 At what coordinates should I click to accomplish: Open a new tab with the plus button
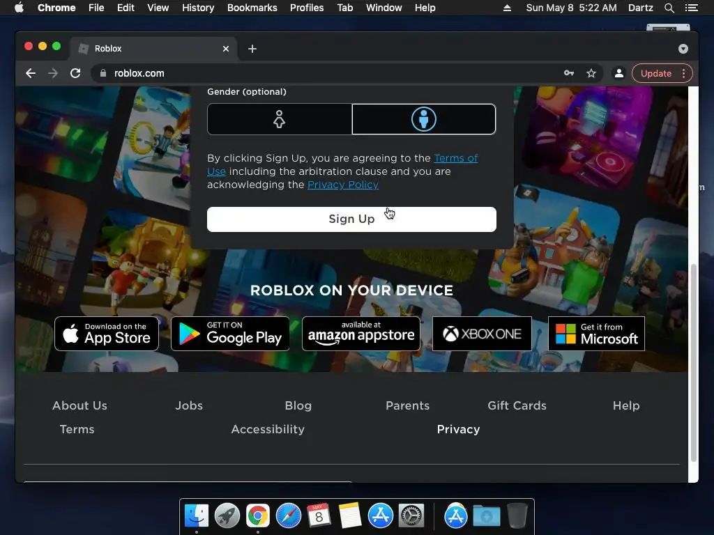252,49
